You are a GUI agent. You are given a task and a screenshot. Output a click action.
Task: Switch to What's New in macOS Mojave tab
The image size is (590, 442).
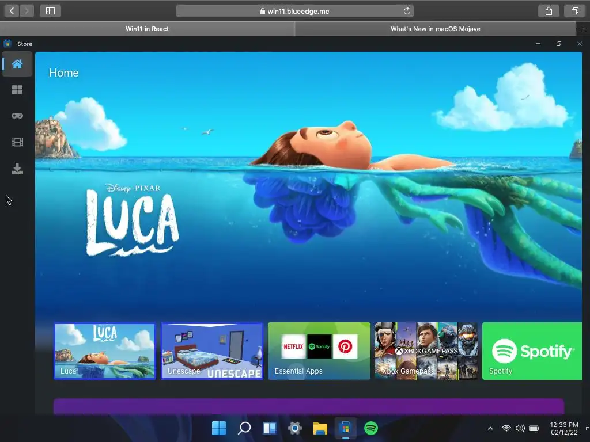click(436, 29)
